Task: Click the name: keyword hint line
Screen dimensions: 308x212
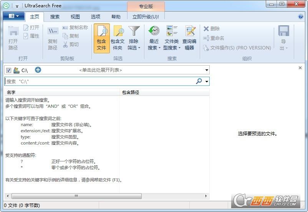Action: tap(56, 125)
